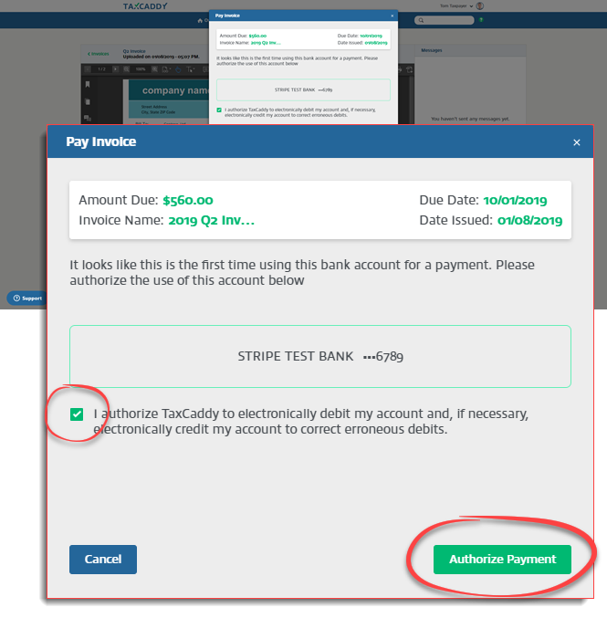Open the bookmarks sidebar panel

[x=88, y=84]
